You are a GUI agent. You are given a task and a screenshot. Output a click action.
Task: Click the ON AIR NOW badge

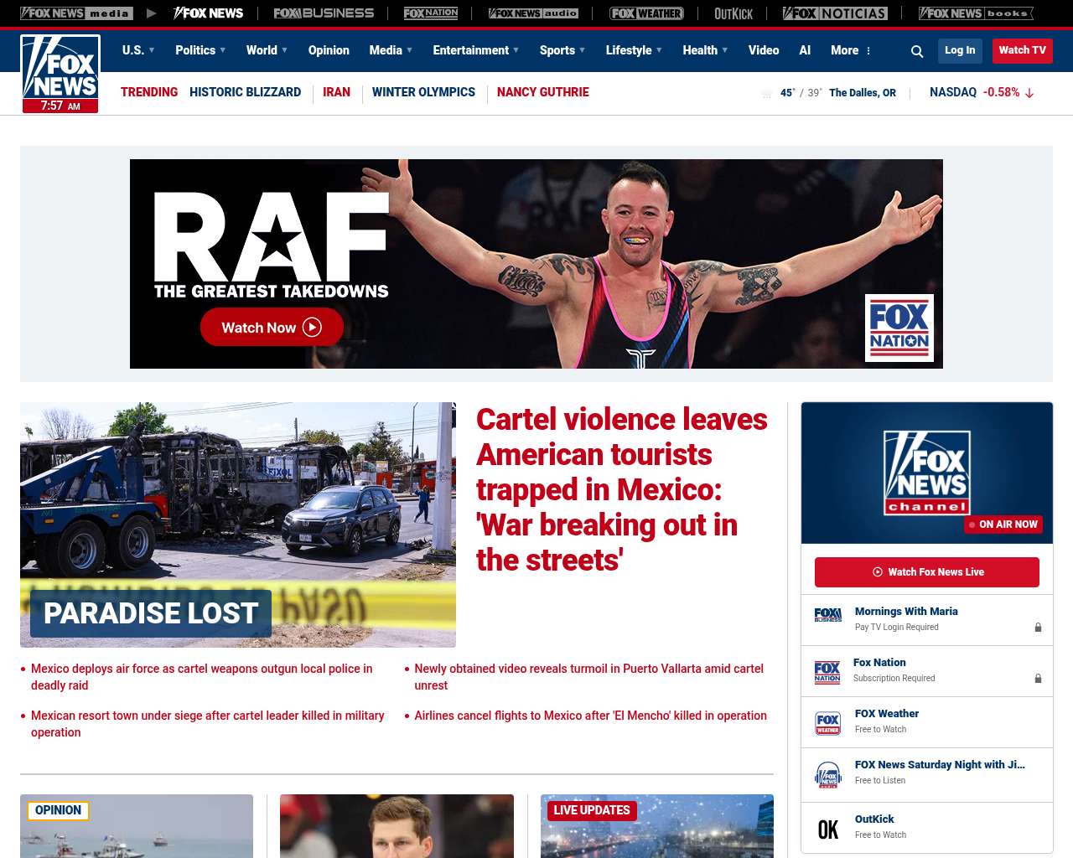[x=1003, y=525]
